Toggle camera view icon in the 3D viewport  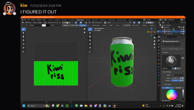154,44
